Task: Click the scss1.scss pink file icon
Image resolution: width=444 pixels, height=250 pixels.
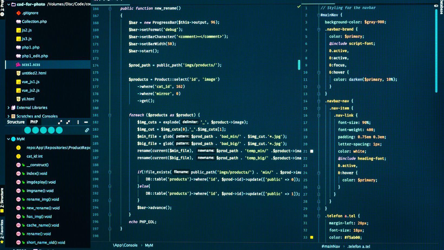Action: pyautogui.click(x=18, y=65)
